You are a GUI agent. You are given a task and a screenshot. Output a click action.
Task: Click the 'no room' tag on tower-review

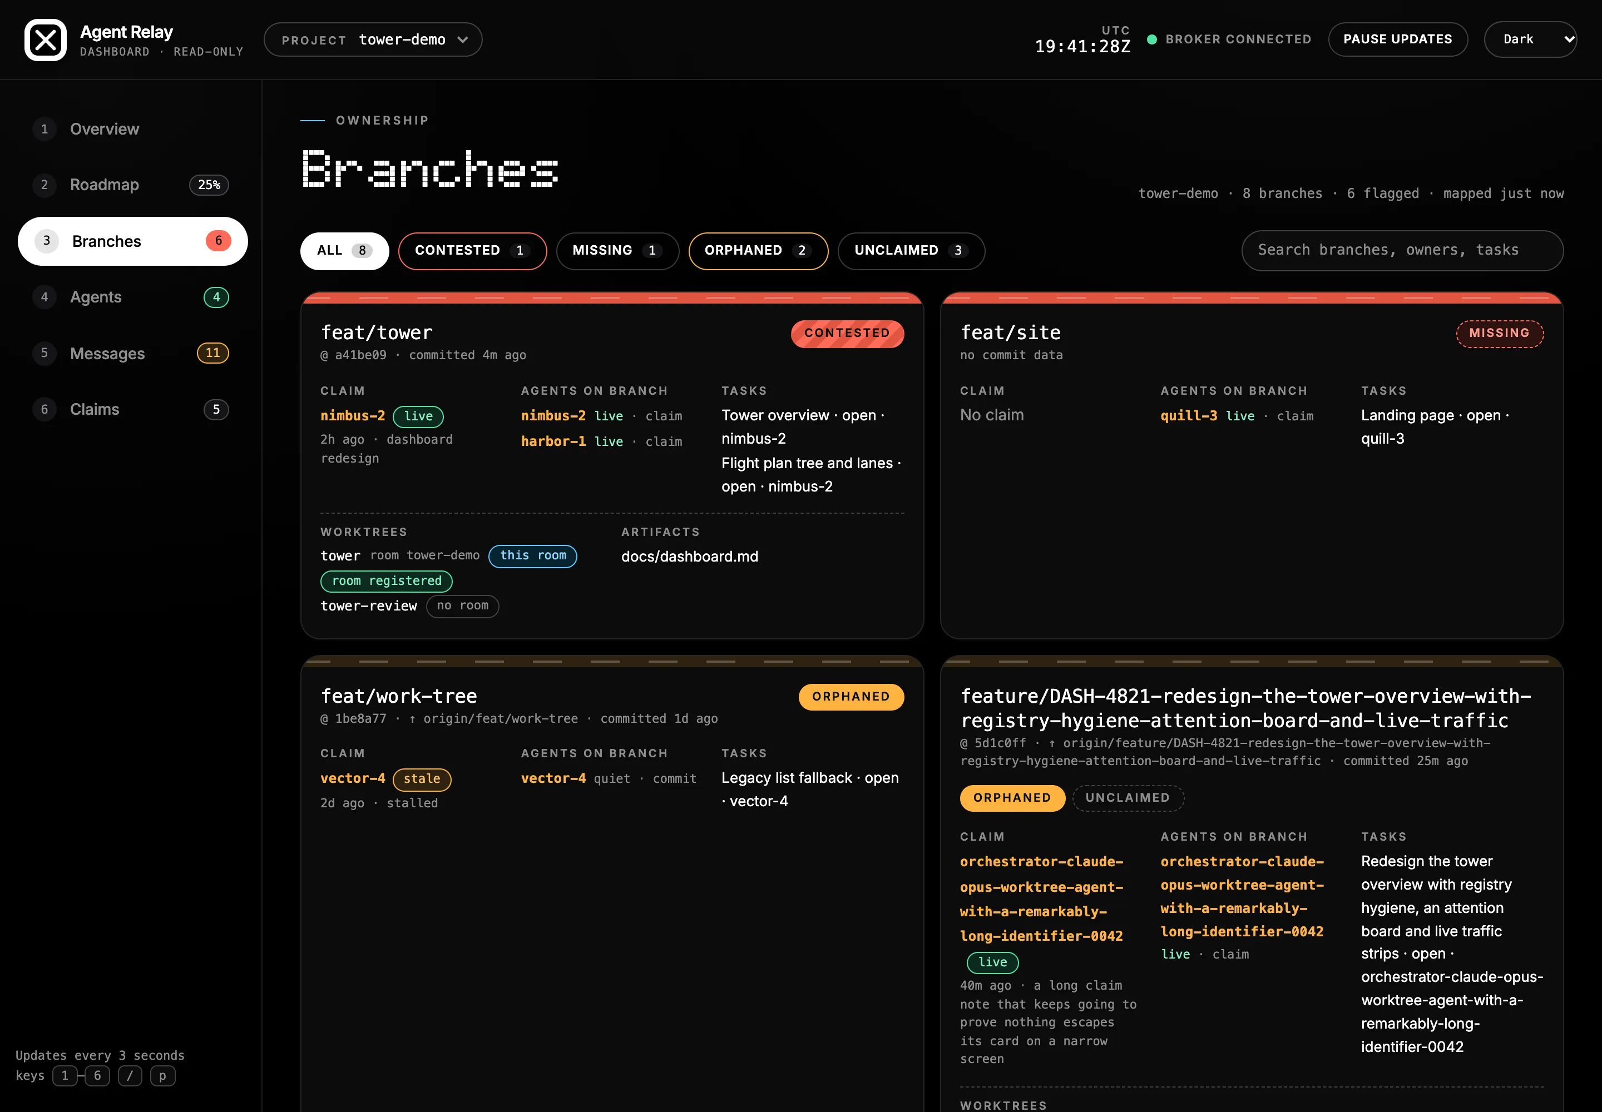(462, 606)
